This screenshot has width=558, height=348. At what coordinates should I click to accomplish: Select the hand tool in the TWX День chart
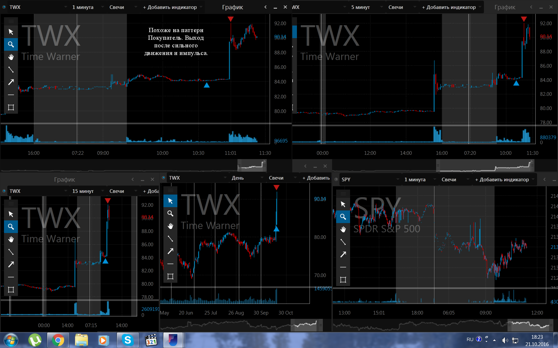coord(170,226)
